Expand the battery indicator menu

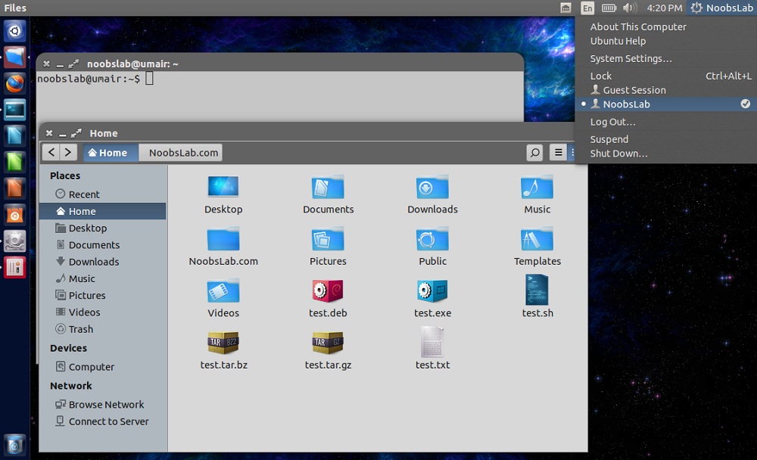pyautogui.click(x=609, y=8)
